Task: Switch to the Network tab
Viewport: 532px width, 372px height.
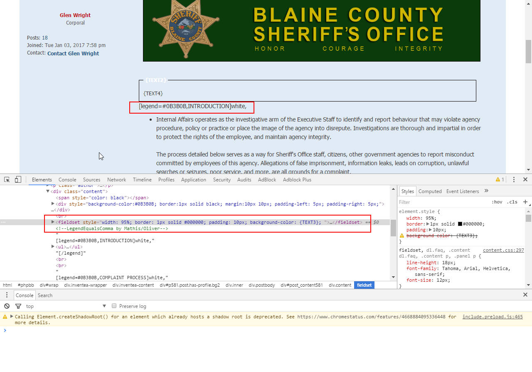Action: tap(116, 180)
